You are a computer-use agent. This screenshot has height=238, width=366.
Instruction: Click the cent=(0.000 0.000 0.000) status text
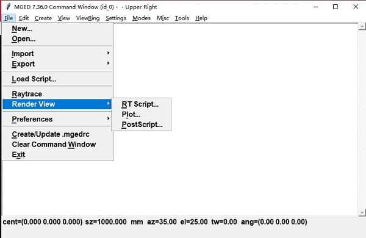(43, 222)
